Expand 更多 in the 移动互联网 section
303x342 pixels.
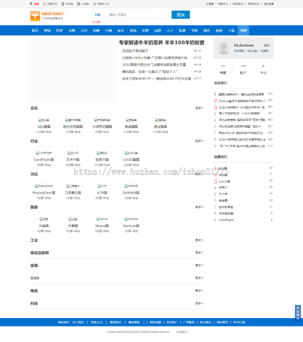[199, 253]
